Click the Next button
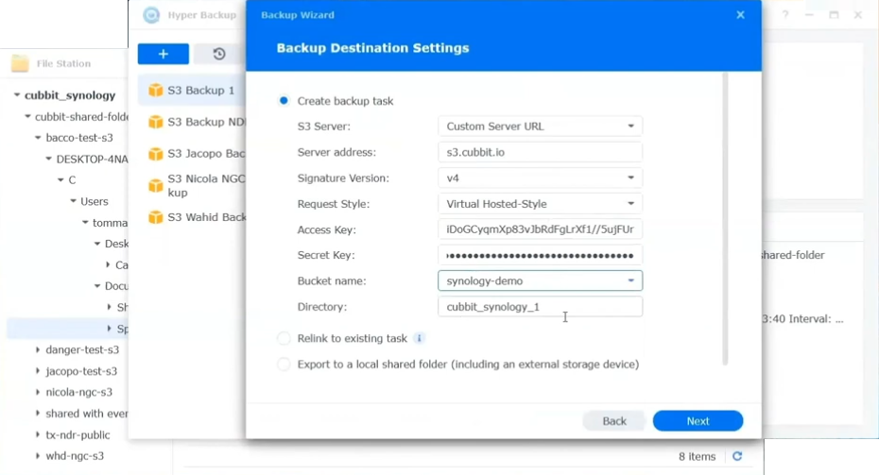Image resolution: width=879 pixels, height=475 pixels. [698, 421]
